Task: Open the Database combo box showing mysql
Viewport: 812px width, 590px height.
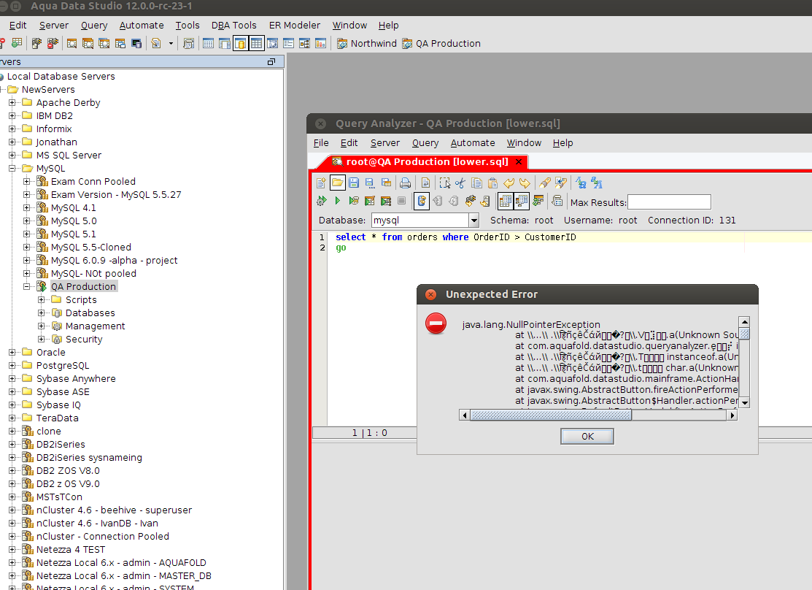Action: [425, 221]
